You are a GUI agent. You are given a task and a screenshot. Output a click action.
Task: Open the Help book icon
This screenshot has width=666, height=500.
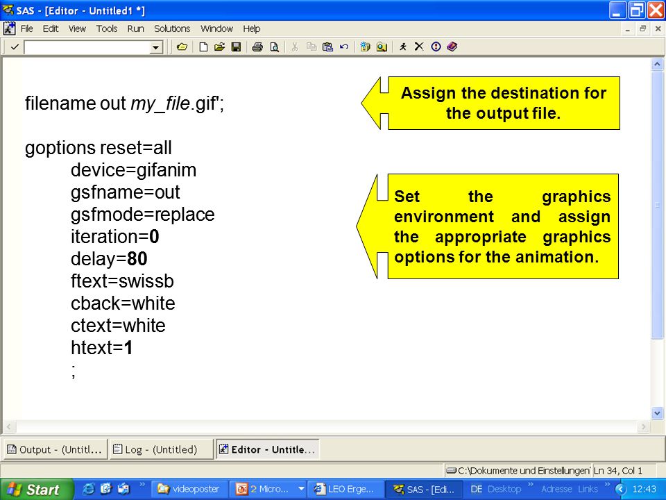click(452, 47)
